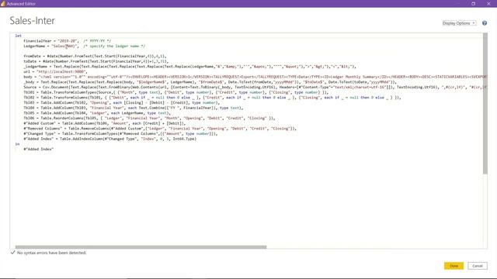This screenshot has height=279, width=497.
Task: Click the Done button
Action: tap(454, 266)
